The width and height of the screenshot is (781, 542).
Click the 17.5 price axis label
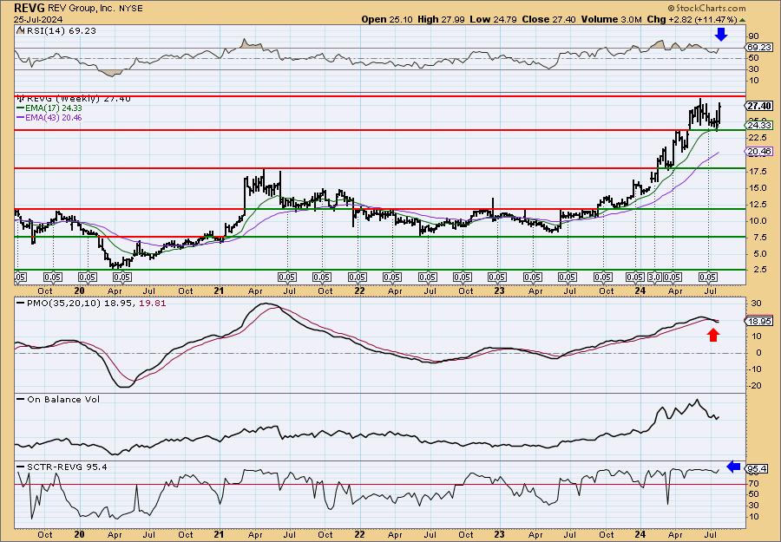coord(757,171)
